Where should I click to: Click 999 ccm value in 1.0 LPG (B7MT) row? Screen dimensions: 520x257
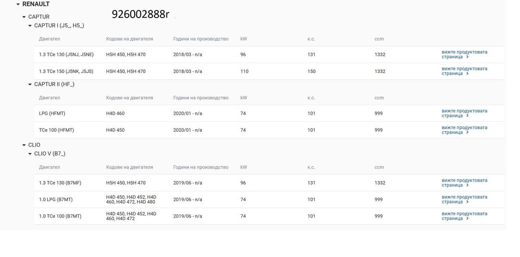(x=379, y=199)
